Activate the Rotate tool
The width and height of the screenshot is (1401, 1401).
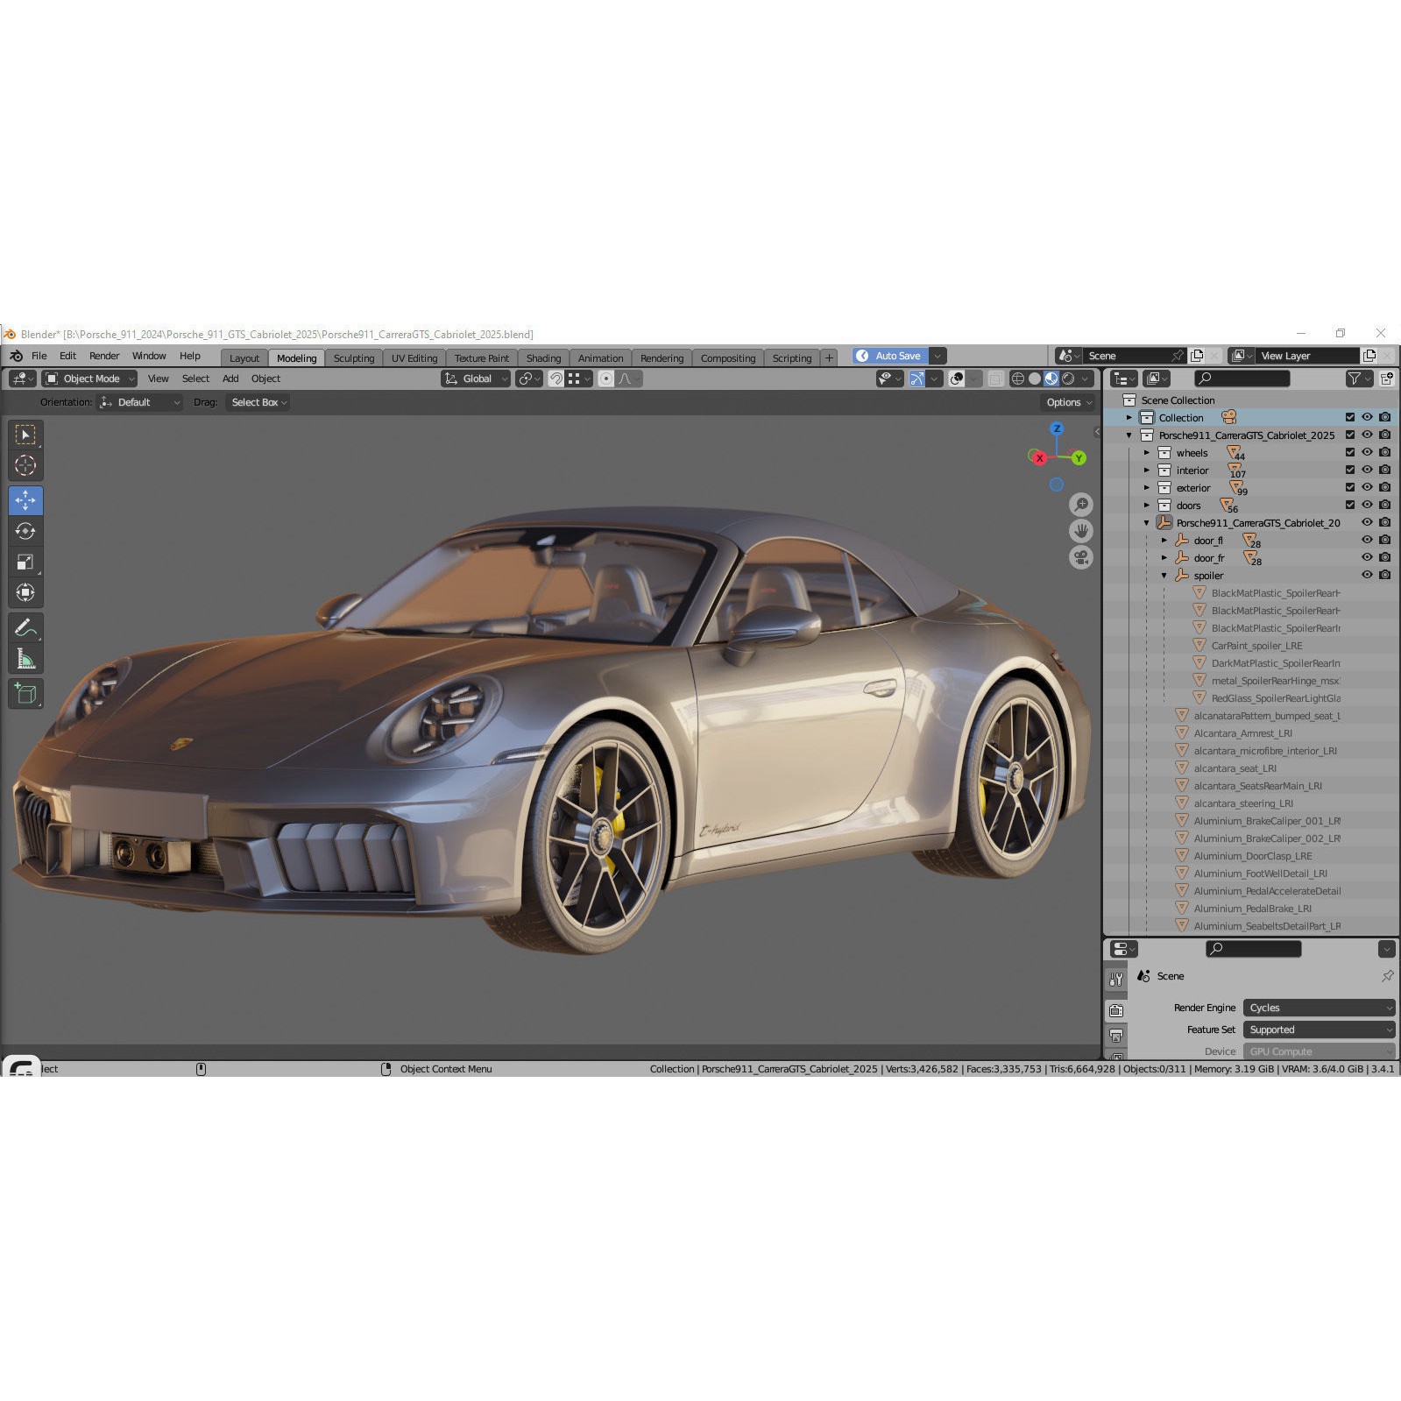point(25,531)
